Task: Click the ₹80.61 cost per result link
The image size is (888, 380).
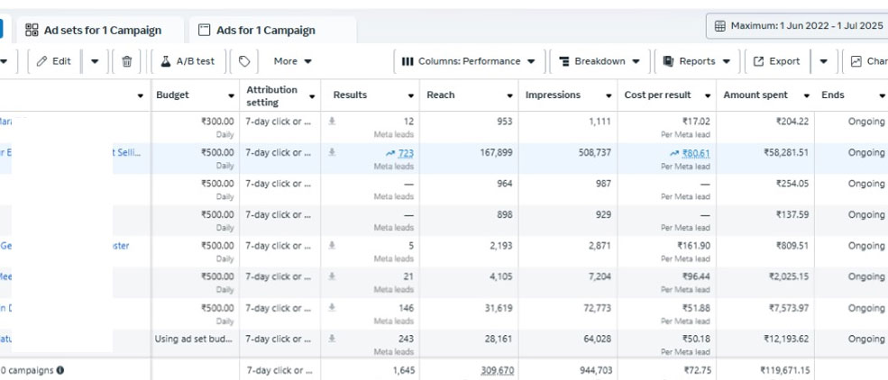Action: pyautogui.click(x=695, y=153)
